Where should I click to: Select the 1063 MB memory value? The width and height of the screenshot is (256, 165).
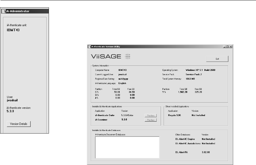[190, 79]
